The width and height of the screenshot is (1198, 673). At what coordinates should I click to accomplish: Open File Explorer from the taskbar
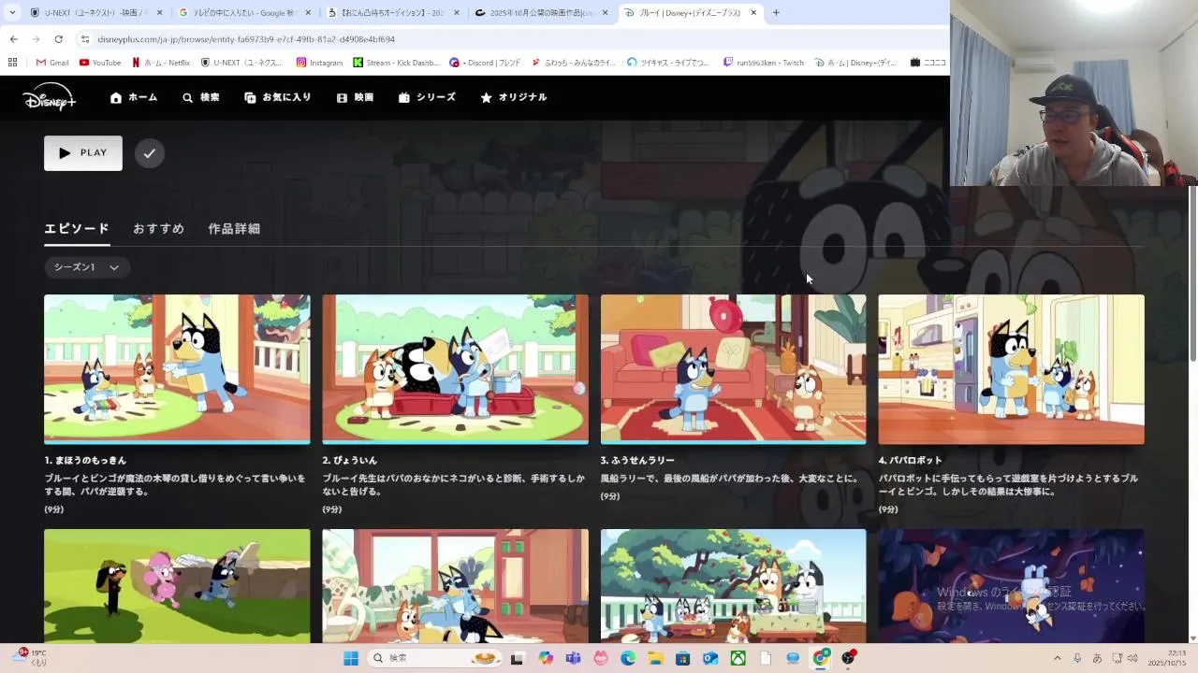pyautogui.click(x=655, y=658)
